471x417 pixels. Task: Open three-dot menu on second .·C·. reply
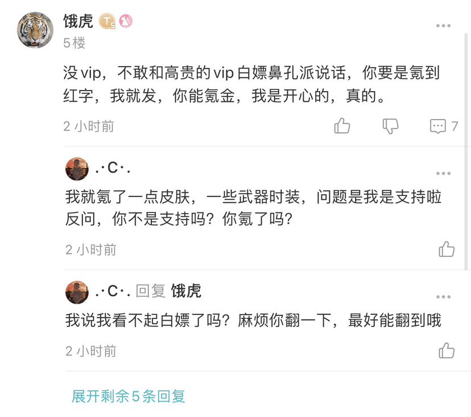coord(444,297)
